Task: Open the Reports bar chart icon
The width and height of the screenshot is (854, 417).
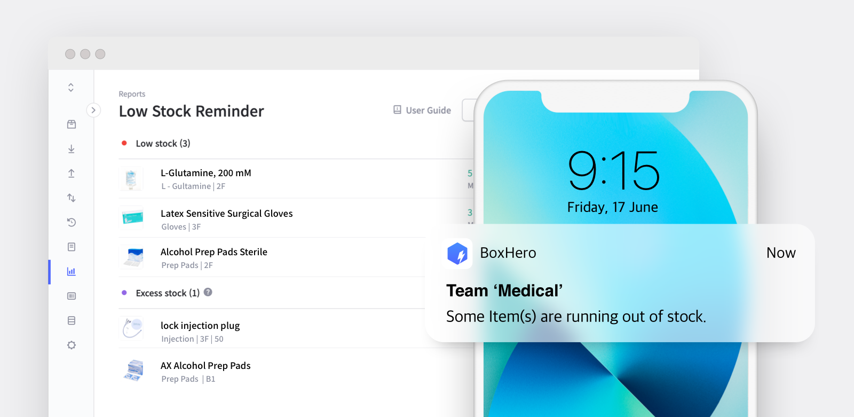Action: (72, 271)
